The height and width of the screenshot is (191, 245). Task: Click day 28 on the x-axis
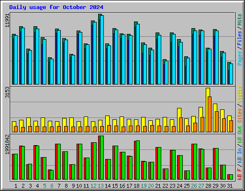click(x=208, y=186)
